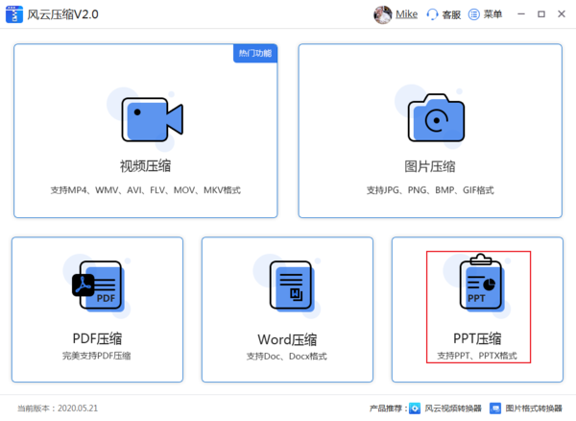Click the JPG、PNG、BMP、GIF formats text
Viewport: 576px width, 421px height.
(x=430, y=190)
